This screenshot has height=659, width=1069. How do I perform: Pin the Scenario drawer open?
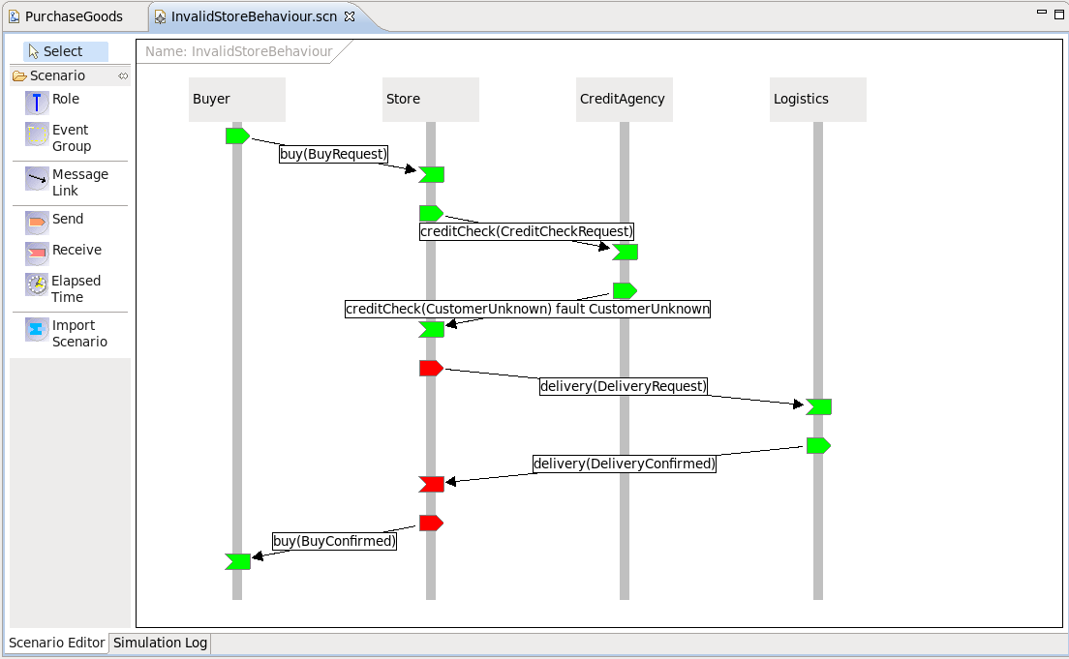[123, 75]
